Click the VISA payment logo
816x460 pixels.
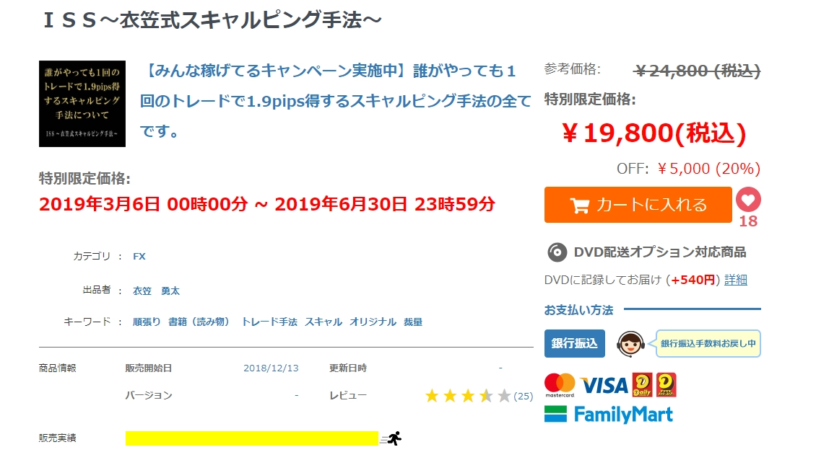[604, 385]
